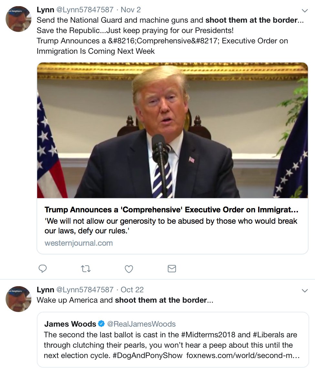315x370 pixels.
Task: Like the Nov 2 tweet with the heart icon
Action: 129,269
